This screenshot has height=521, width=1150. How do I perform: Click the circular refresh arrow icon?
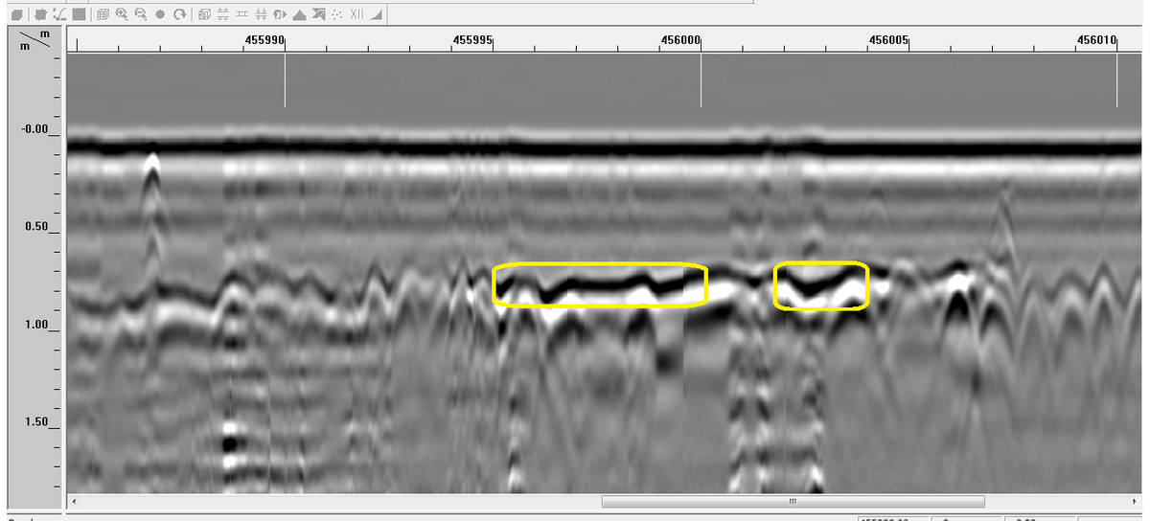pos(179,15)
